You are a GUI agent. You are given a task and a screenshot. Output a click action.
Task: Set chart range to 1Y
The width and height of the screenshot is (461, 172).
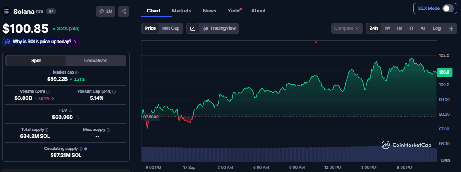411,28
